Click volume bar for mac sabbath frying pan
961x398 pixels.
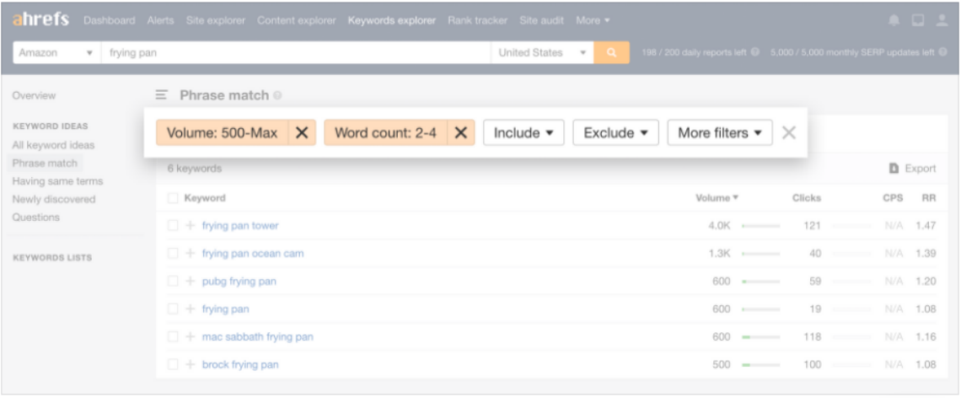[760, 337]
